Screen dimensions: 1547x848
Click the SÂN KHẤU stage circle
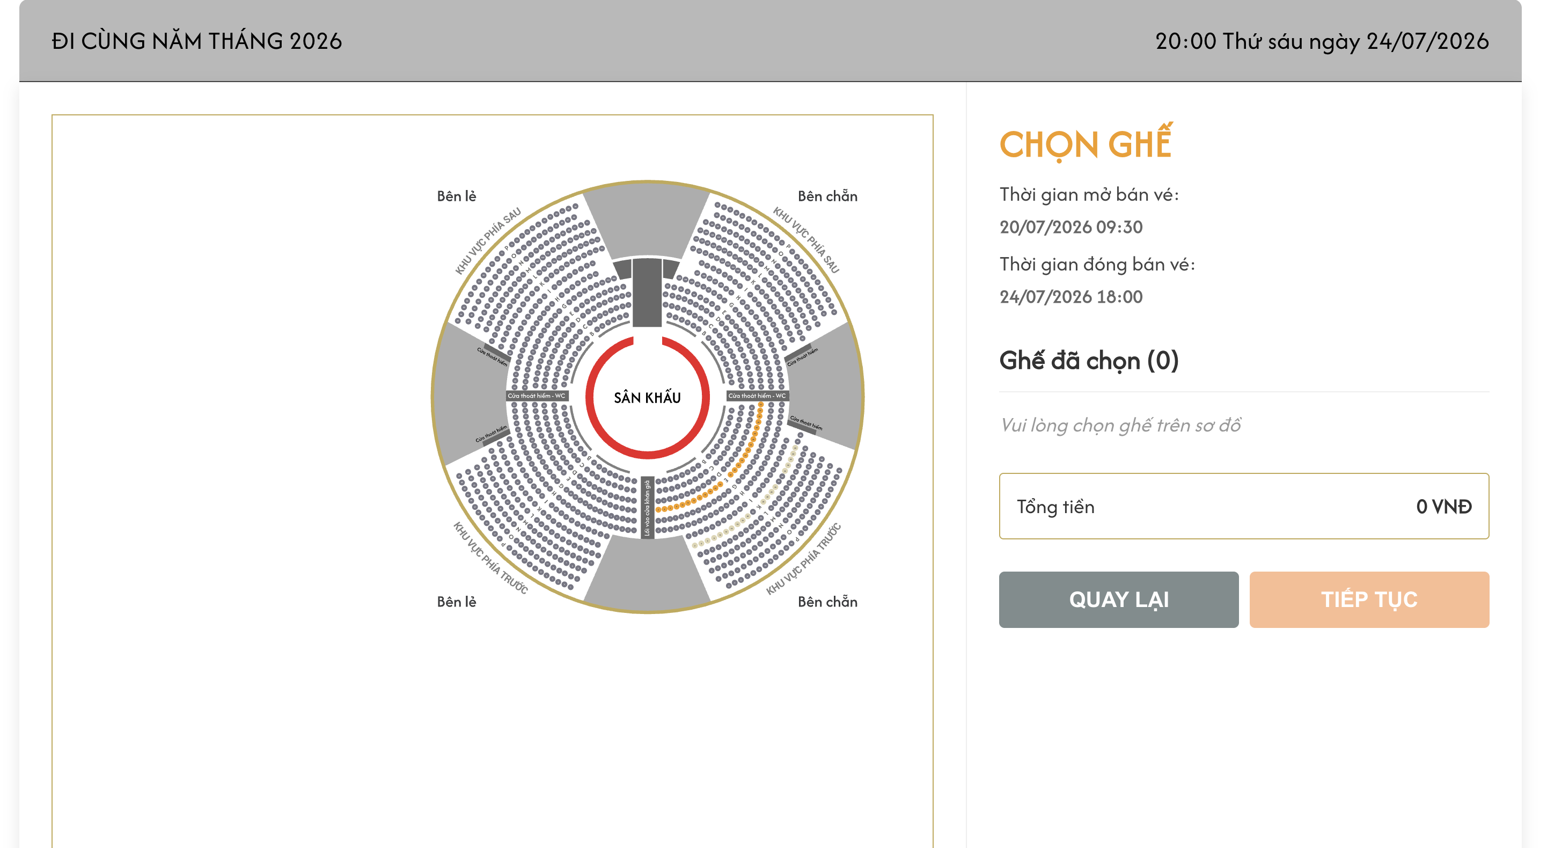point(647,397)
